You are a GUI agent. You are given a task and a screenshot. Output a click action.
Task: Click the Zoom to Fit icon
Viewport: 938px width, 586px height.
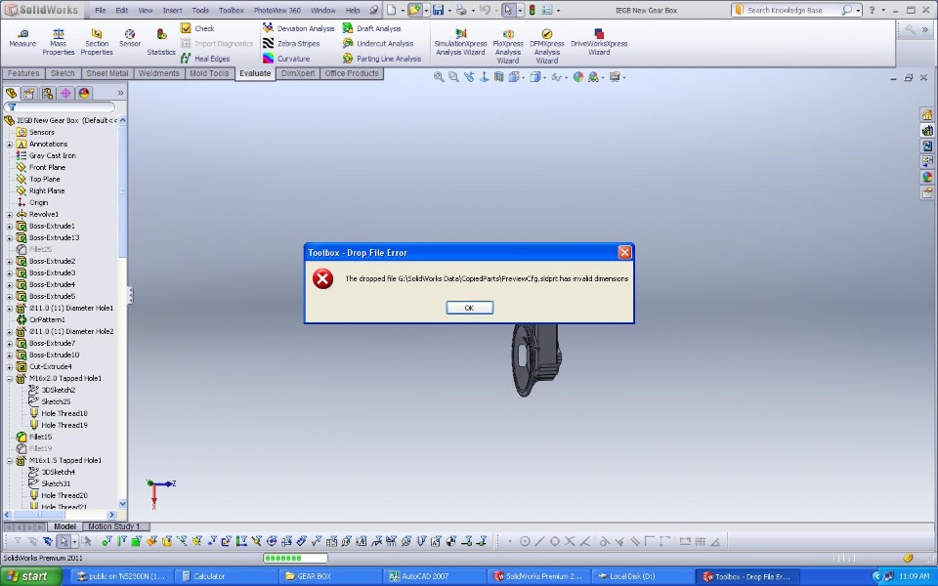point(439,77)
